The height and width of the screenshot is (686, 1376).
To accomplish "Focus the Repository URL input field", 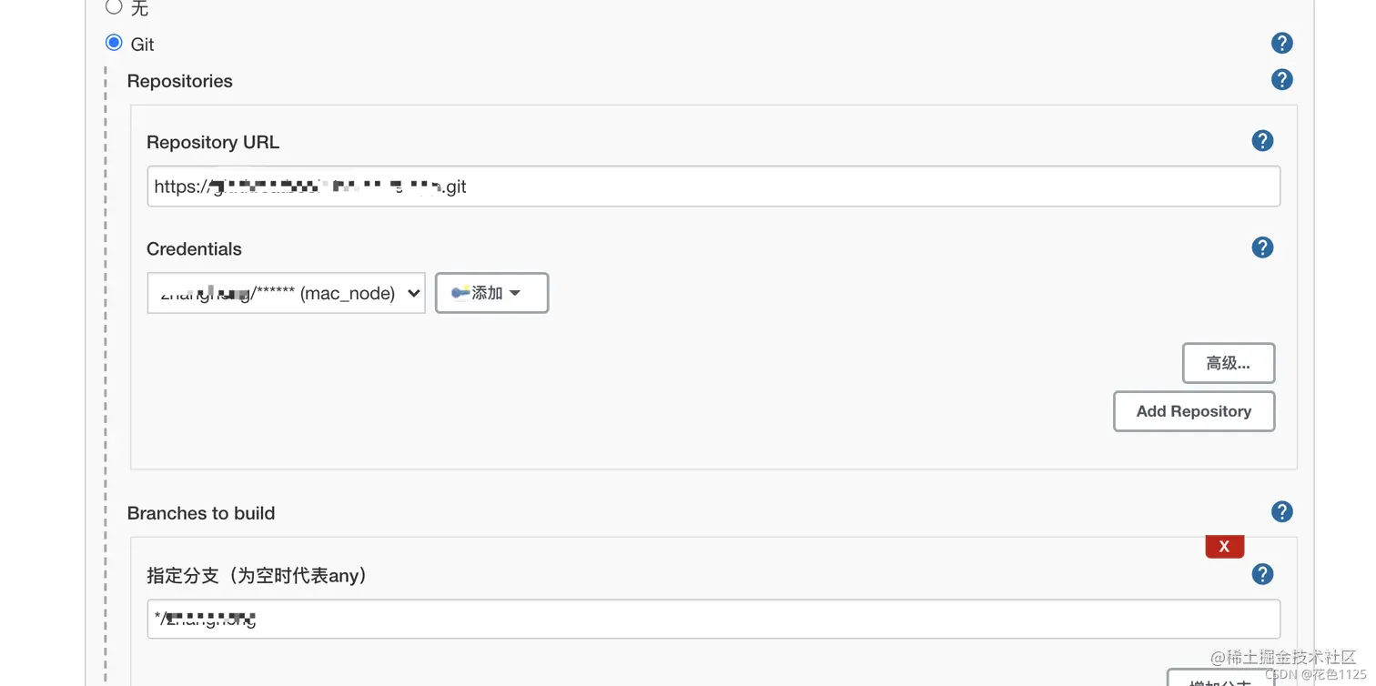I will (x=713, y=186).
